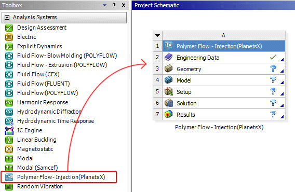Click the Geometry cell icon

tap(169, 68)
